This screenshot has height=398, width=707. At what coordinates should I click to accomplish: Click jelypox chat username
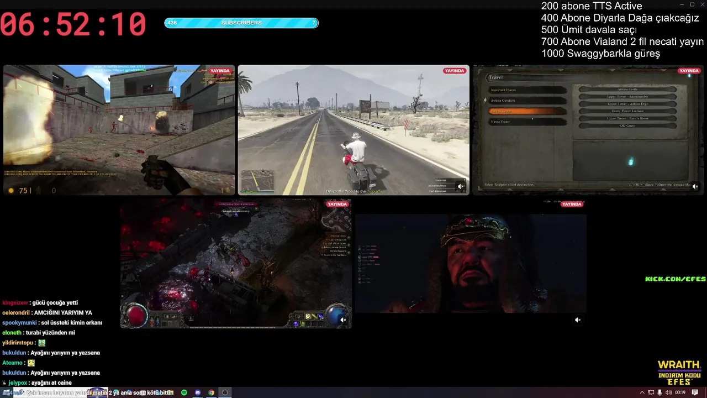[18, 383]
